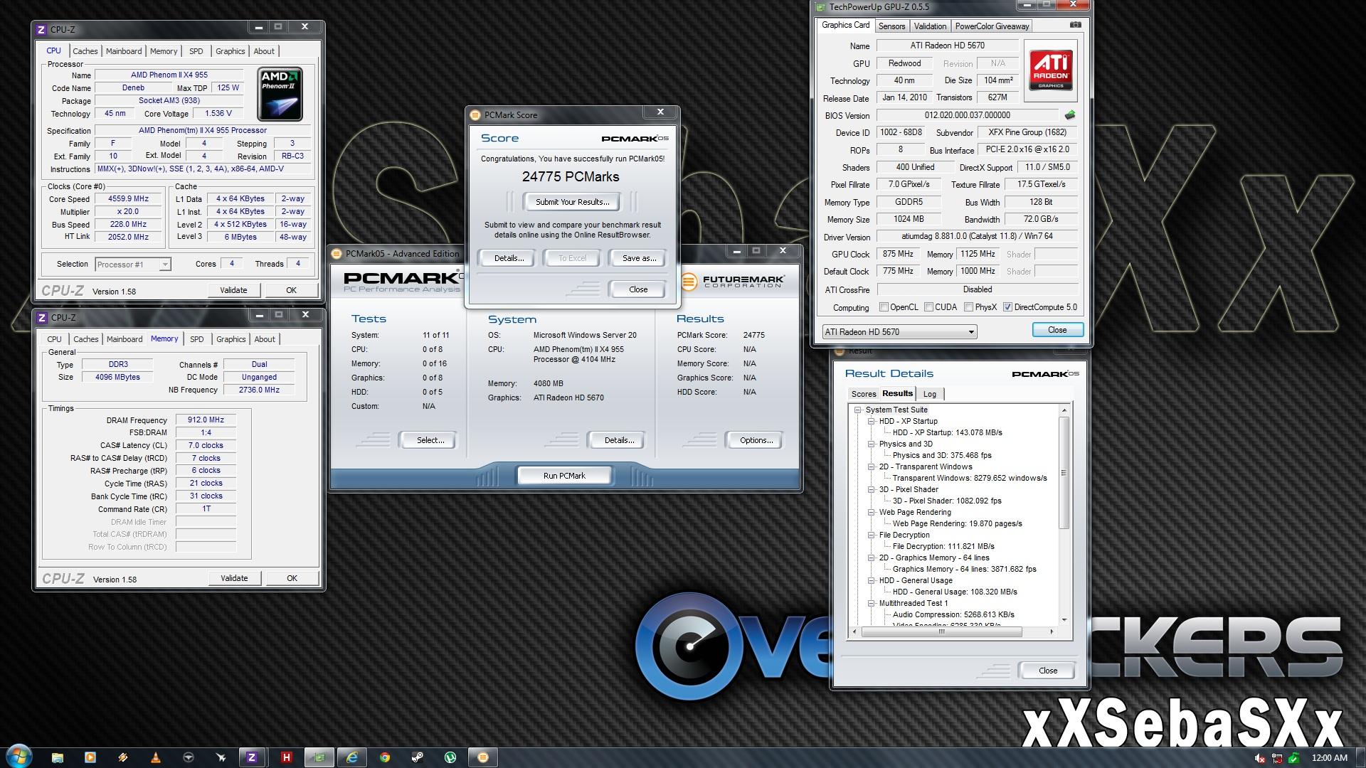Open Windows Explorer from the taskbar

[x=58, y=757]
